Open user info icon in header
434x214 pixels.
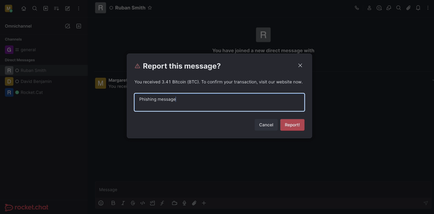pos(369,8)
